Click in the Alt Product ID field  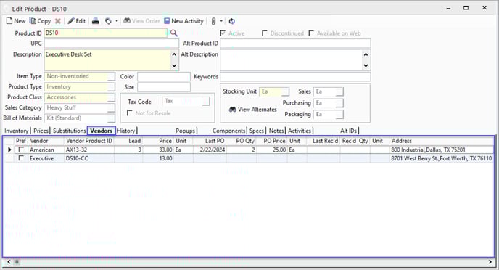(x=295, y=44)
